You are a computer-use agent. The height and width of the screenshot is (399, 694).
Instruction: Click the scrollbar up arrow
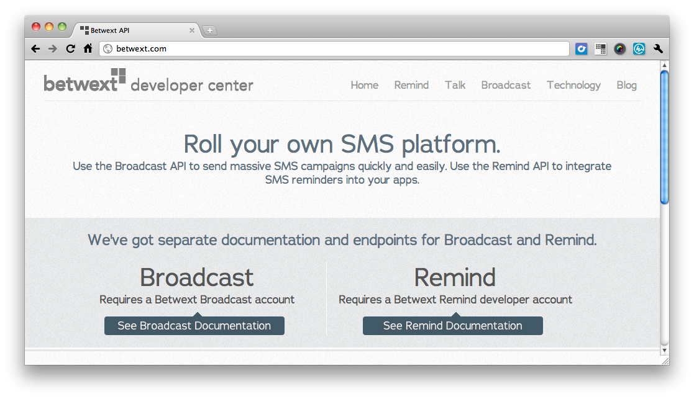664,65
